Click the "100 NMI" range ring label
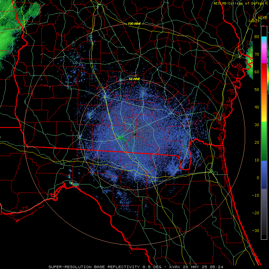 [x=134, y=24]
